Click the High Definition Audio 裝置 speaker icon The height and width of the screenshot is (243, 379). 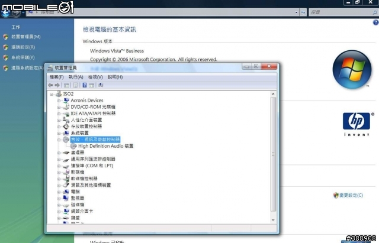[73, 146]
